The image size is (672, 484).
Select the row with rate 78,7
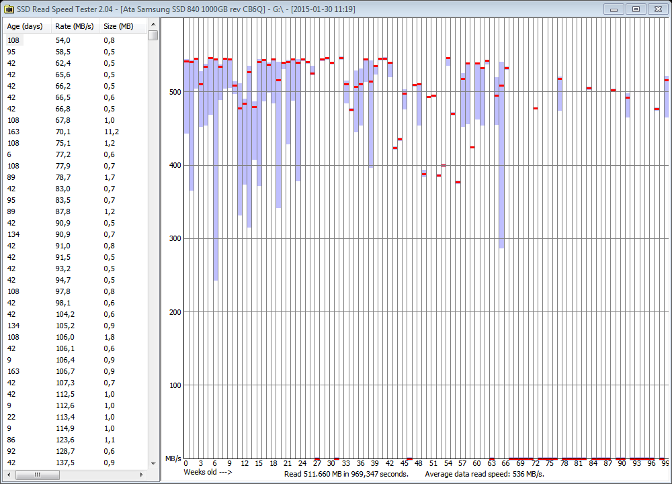(x=75, y=177)
